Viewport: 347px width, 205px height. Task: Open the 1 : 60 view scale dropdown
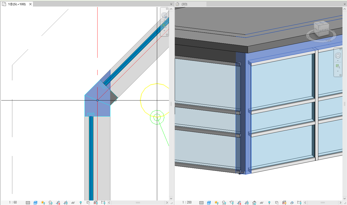click(13, 202)
